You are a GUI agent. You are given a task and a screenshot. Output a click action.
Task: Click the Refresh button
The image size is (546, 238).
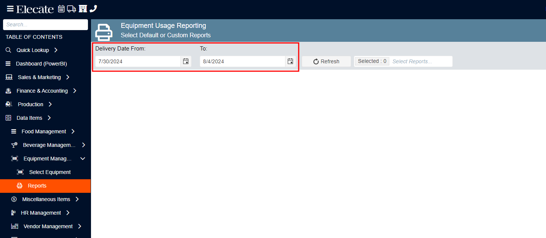[326, 61]
